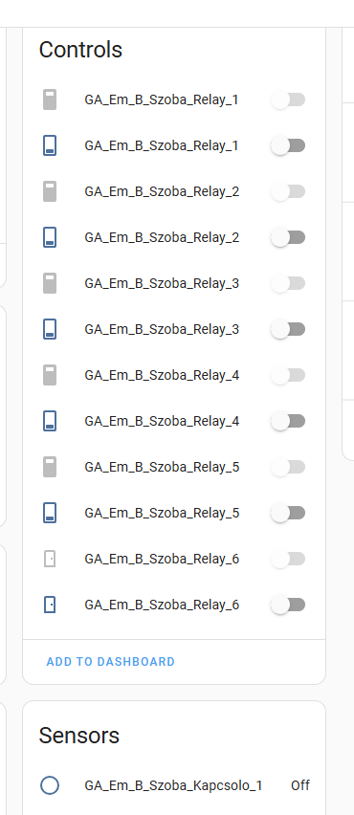Click the grayed-out switch icon for Relay_3
Viewport: 354px width, 815px height.
50,283
